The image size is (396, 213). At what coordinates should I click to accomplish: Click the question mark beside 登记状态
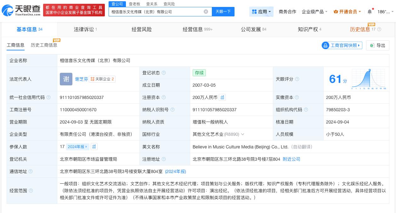pos(164,73)
